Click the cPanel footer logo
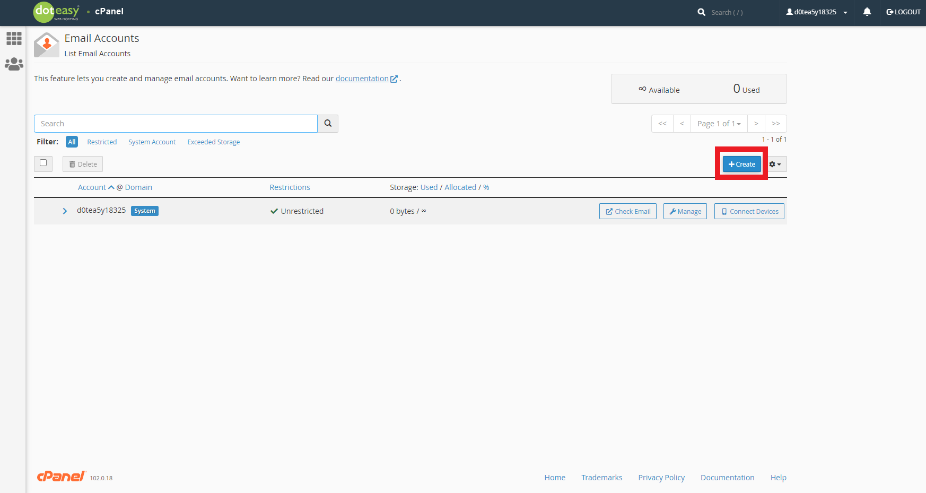 point(62,477)
